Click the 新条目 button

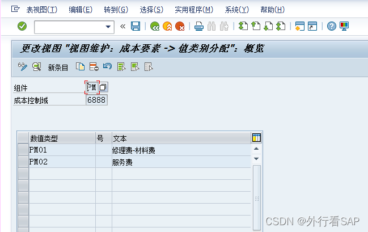[x=58, y=68]
